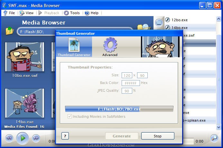Click the Tools menu gear icon
The width and height of the screenshot is (223, 148).
(x=66, y=13)
